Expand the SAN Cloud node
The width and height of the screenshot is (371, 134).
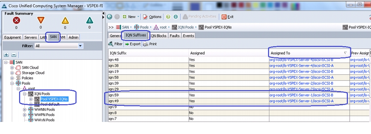click(12, 67)
